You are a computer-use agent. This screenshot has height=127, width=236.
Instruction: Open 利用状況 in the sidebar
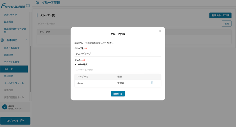8,55
